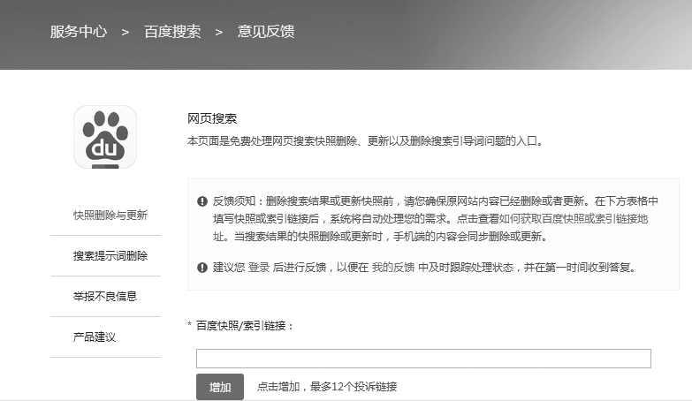The image size is (692, 401).
Task: Open the 搜索提示词删除 sidebar item
Action: 110,256
